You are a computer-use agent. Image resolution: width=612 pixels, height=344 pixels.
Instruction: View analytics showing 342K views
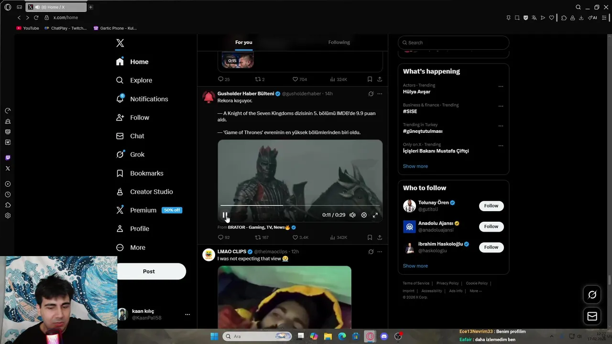(x=339, y=237)
